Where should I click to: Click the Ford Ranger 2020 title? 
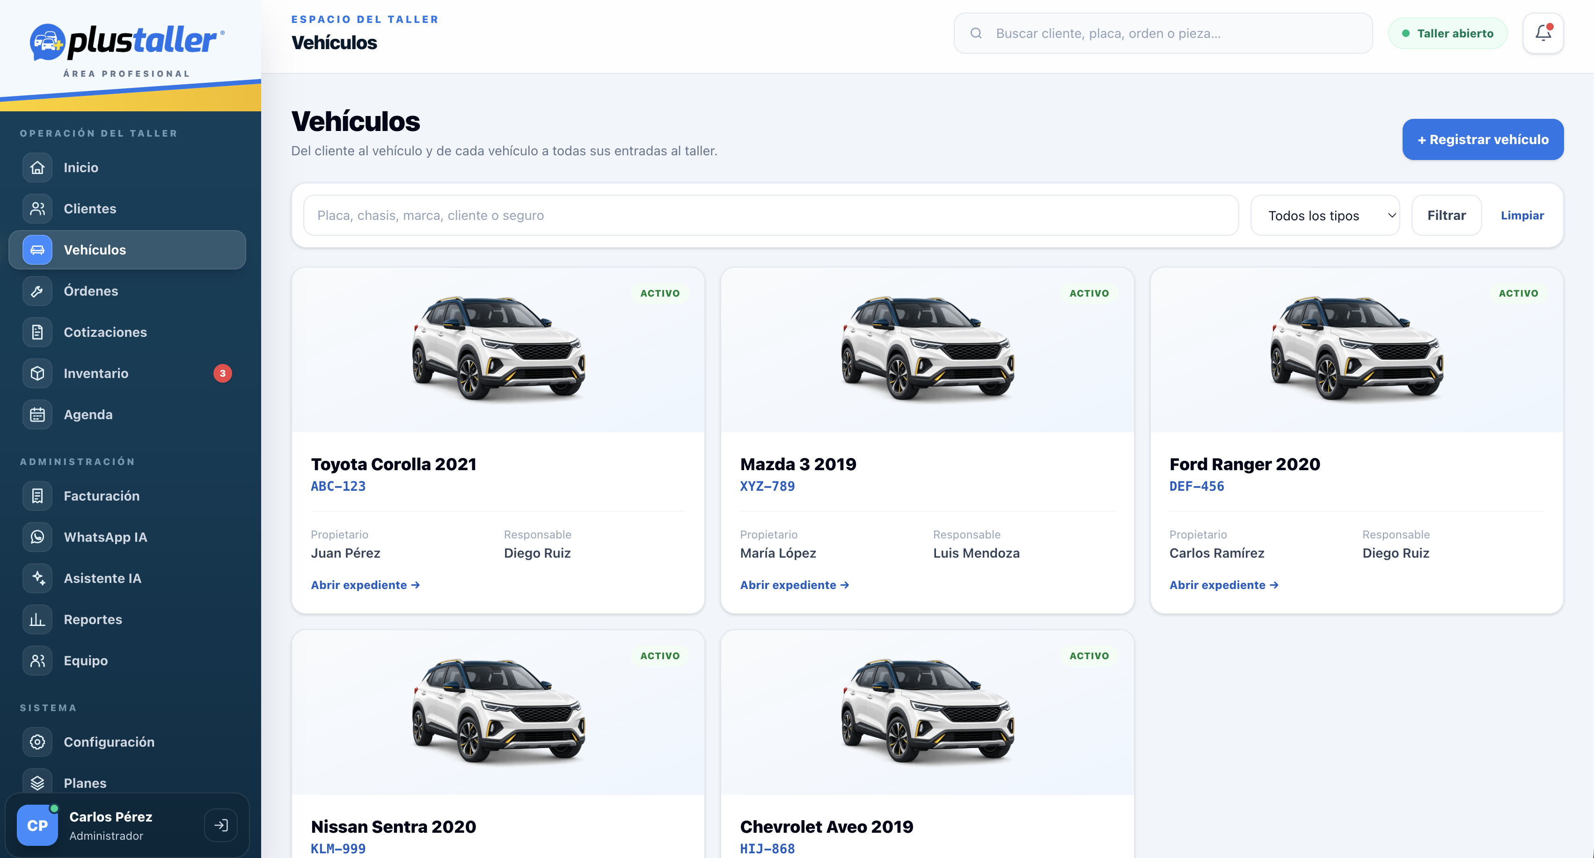pos(1245,464)
